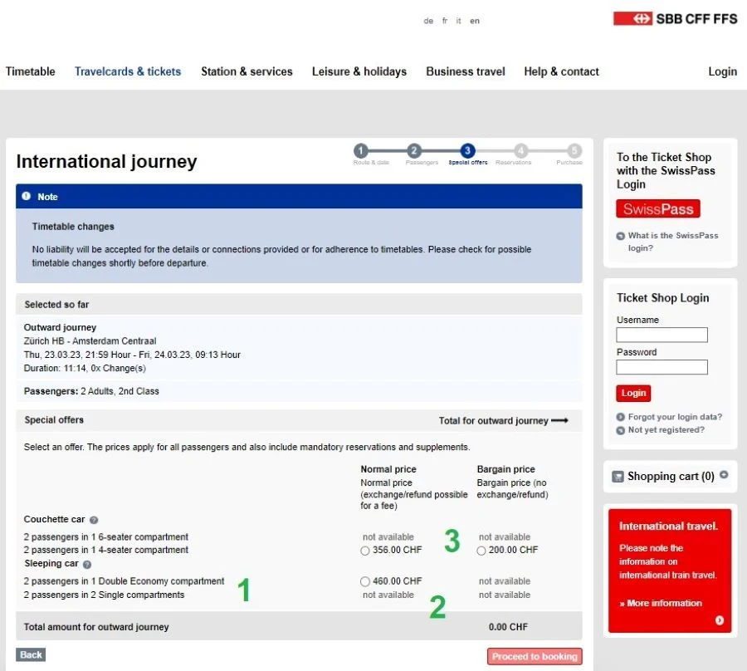
Task: Click the Note info icon
Action: coord(27,197)
